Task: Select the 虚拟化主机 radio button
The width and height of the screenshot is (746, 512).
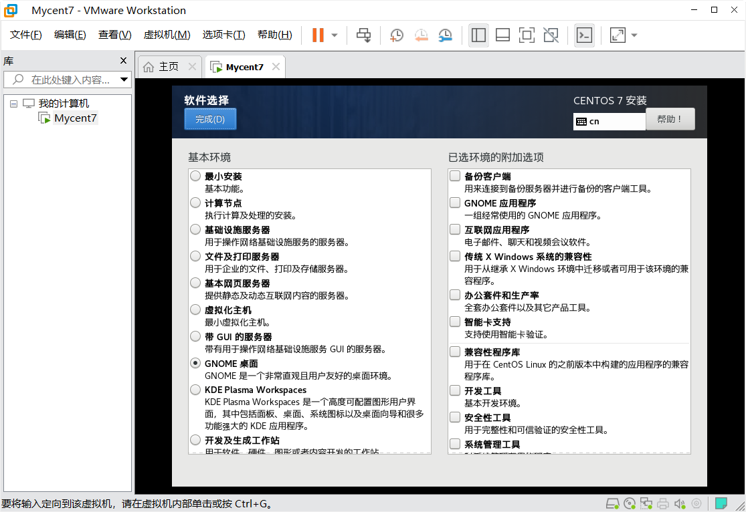Action: pyautogui.click(x=195, y=309)
